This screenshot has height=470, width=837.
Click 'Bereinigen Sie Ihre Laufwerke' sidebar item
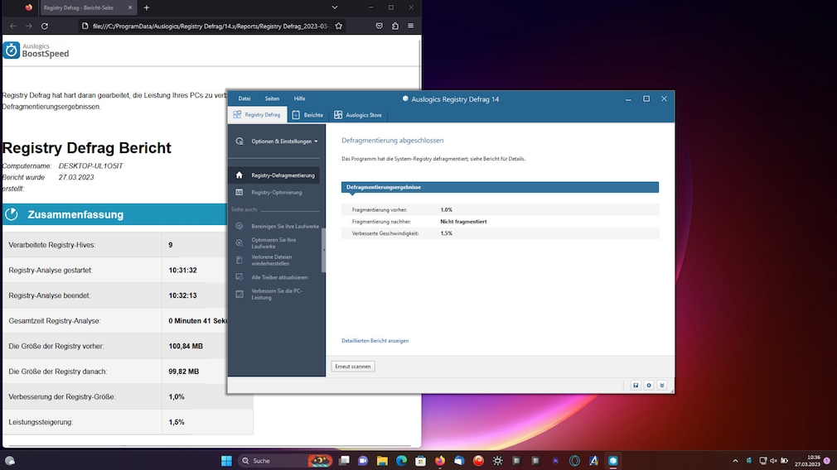284,226
